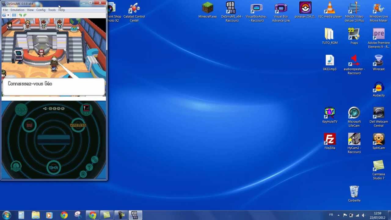The height and width of the screenshot is (220, 391).
Task: Open Windows Explorer from taskbar
Action: [36, 215]
